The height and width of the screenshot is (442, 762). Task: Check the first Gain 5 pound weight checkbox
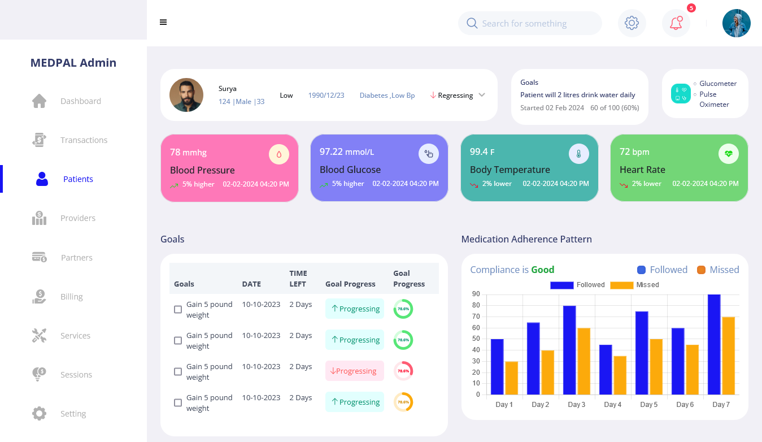(178, 310)
